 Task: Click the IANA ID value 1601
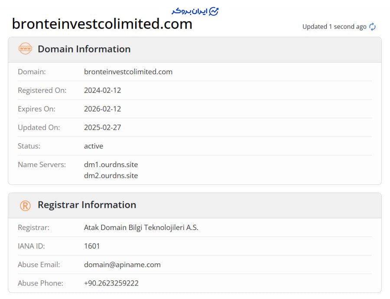(92, 246)
